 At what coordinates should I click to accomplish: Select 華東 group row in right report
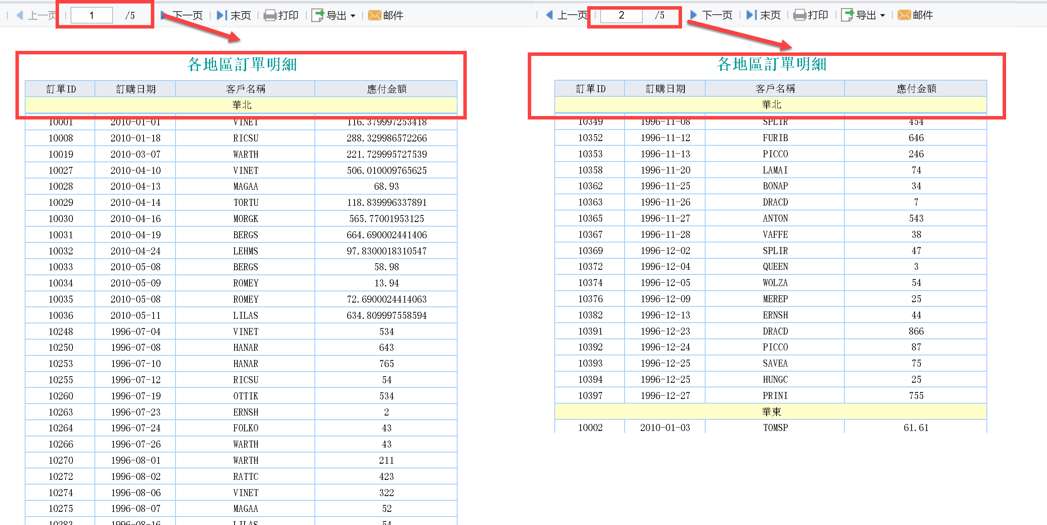(771, 411)
